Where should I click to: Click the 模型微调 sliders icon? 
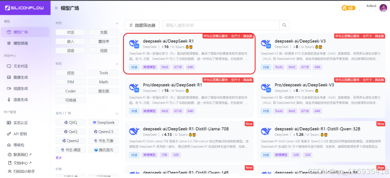click(9, 43)
